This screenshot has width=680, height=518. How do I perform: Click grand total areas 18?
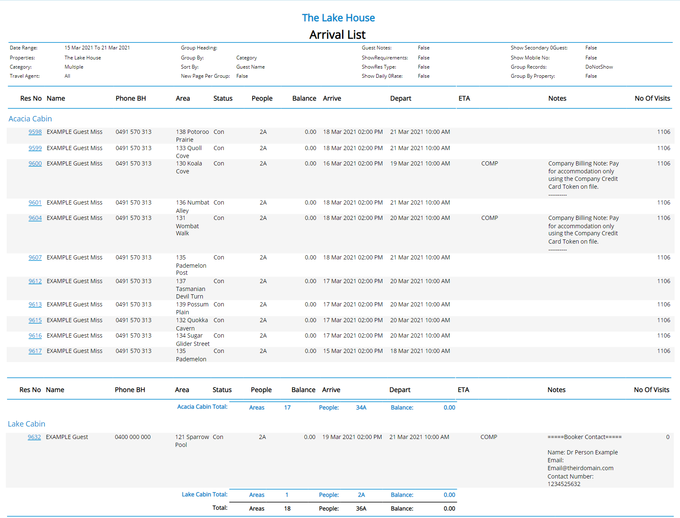click(287, 508)
